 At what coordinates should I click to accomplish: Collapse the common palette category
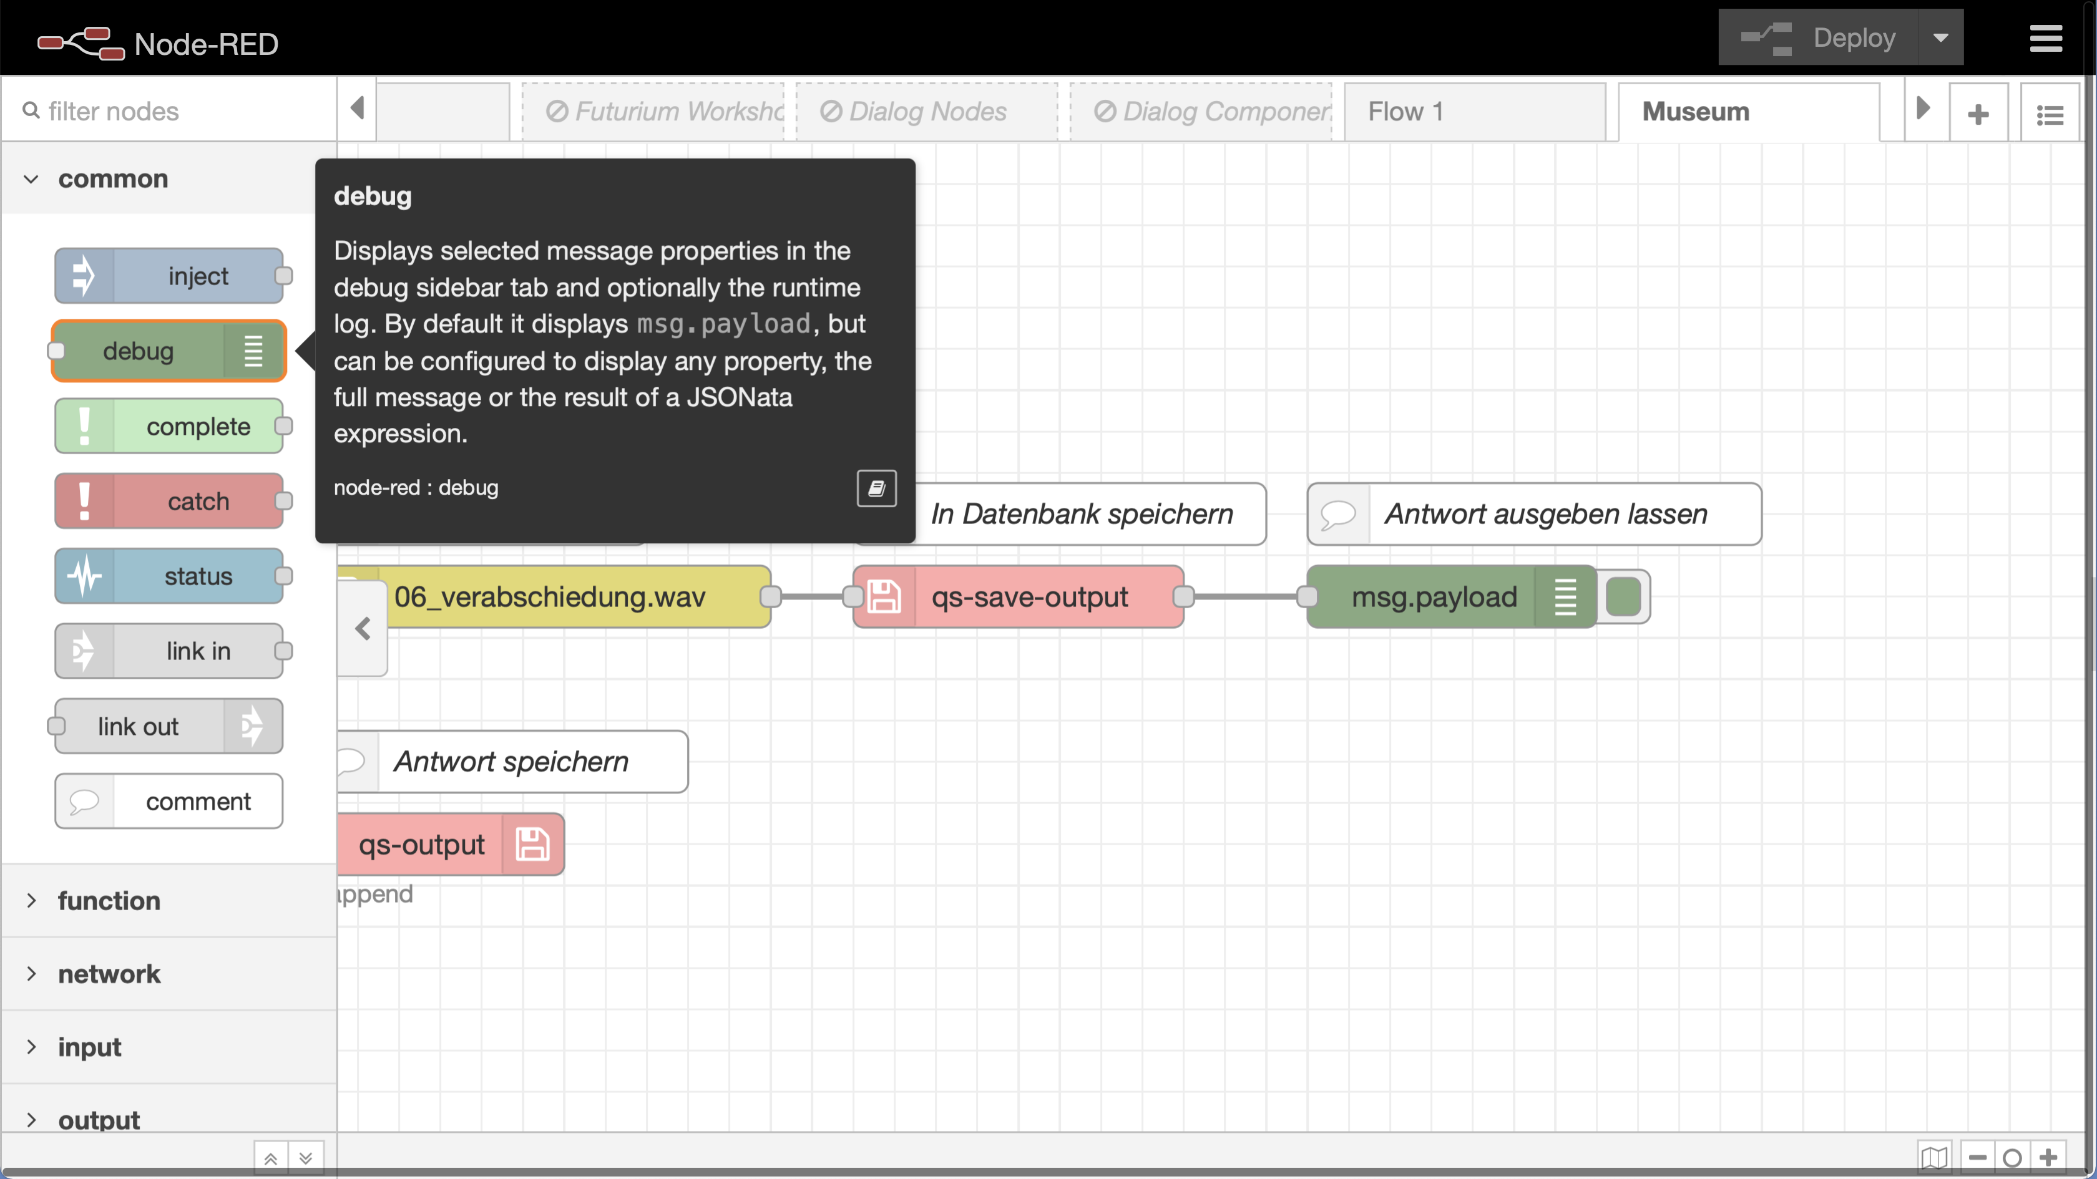click(169, 178)
